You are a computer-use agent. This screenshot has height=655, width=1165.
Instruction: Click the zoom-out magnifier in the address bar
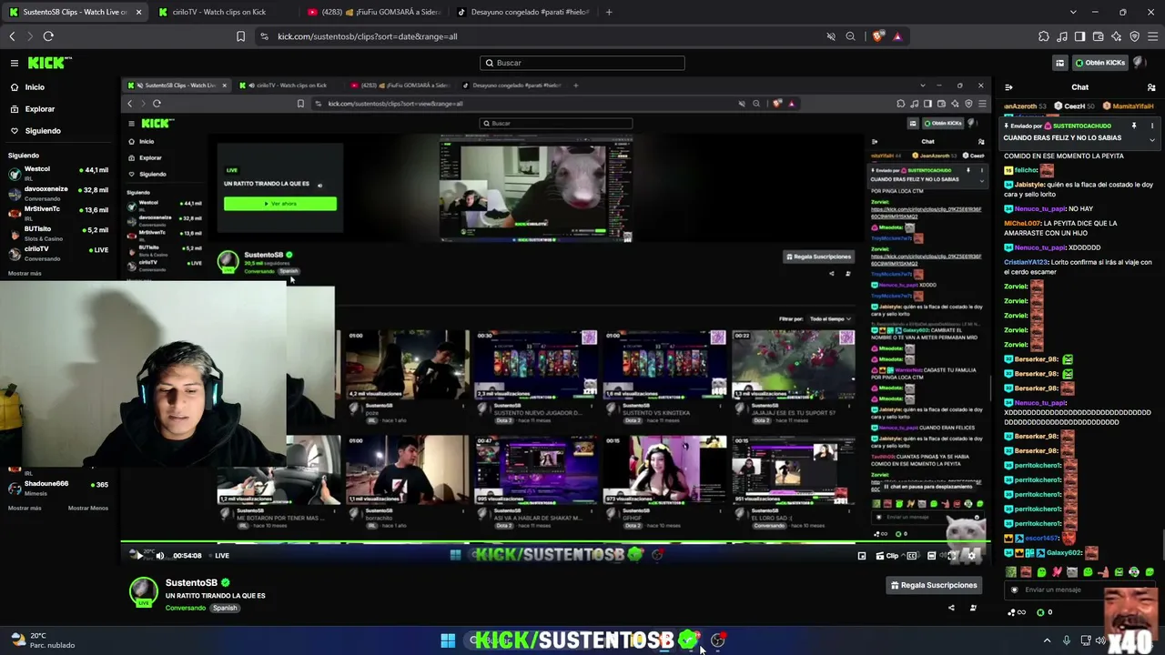pos(850,36)
